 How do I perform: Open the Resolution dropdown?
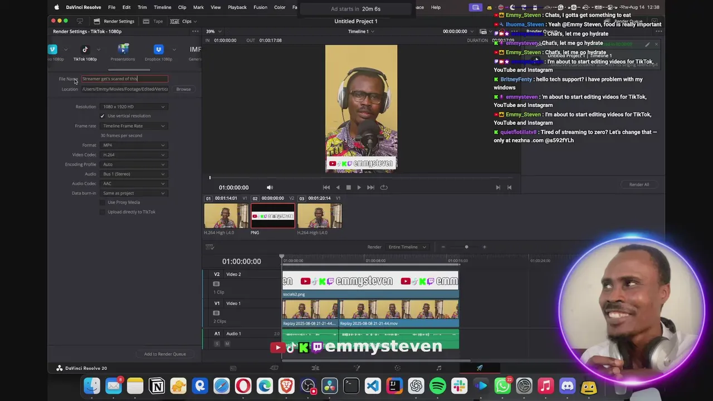pos(134,107)
